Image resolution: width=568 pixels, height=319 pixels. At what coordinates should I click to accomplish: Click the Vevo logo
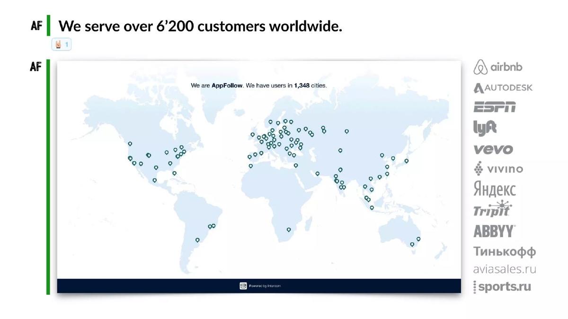pos(493,149)
